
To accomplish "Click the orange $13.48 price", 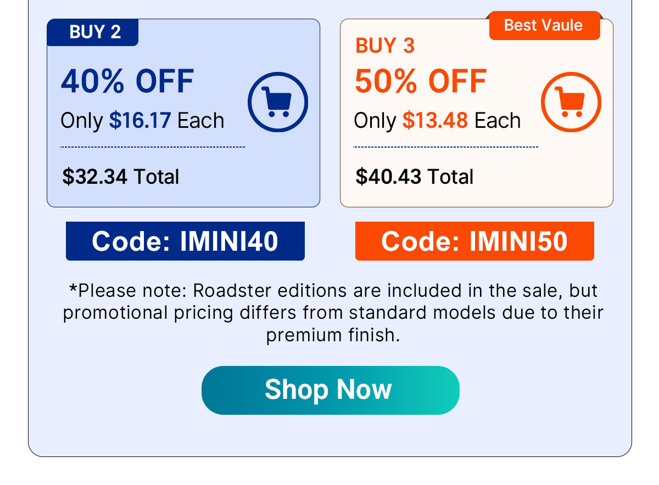I will pos(435,121).
